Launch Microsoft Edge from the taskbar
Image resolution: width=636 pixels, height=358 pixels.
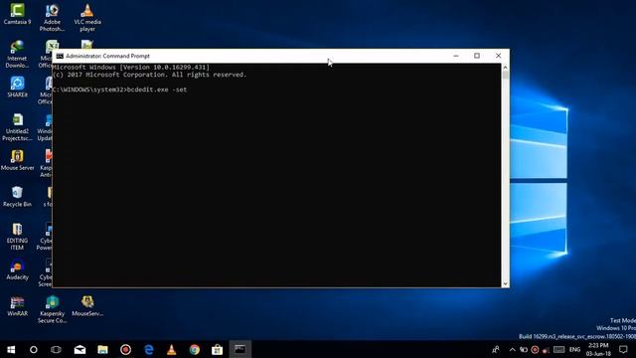(x=149, y=349)
